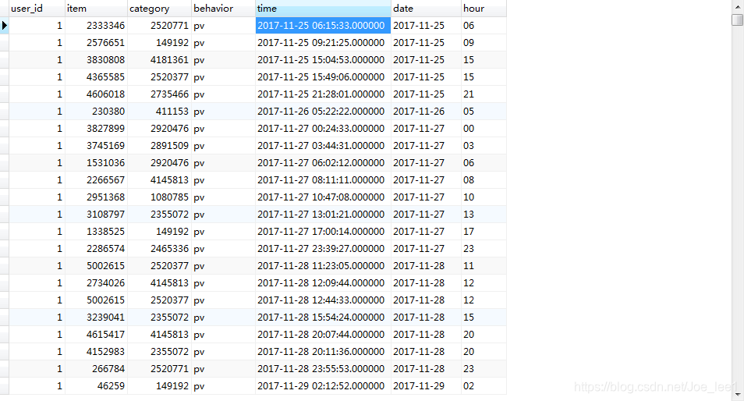Select time cell 2017-11-25 09:21:25.000000
This screenshot has width=744, height=401.
coord(323,43)
